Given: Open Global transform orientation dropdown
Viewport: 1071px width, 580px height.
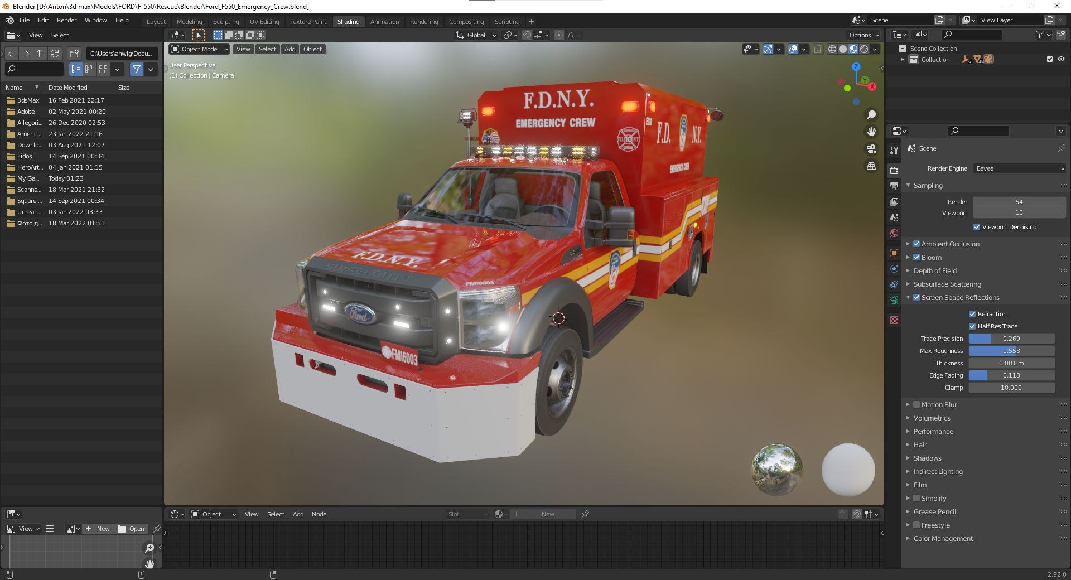Looking at the screenshot, I should click(476, 35).
